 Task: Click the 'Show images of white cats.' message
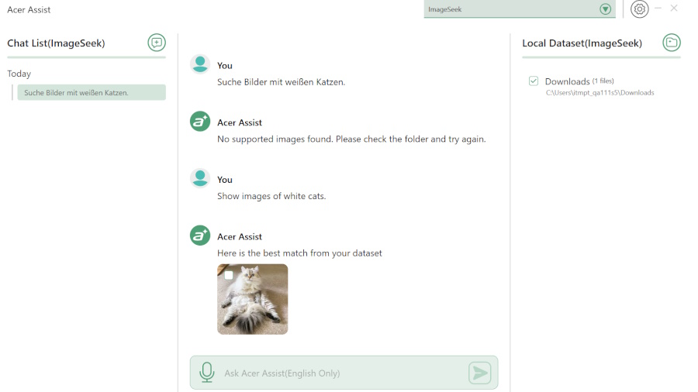271,196
